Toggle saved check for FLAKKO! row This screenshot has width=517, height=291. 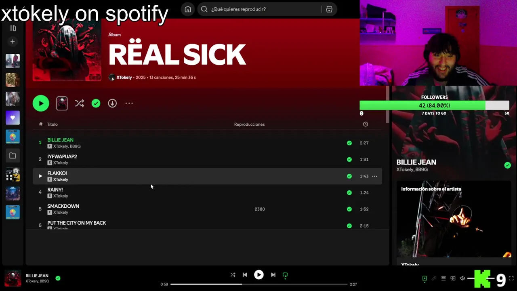(349, 176)
